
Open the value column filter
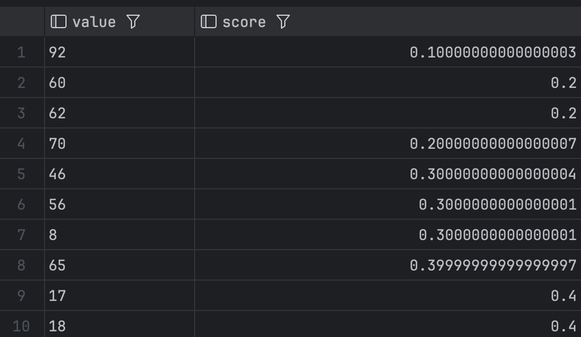133,21
